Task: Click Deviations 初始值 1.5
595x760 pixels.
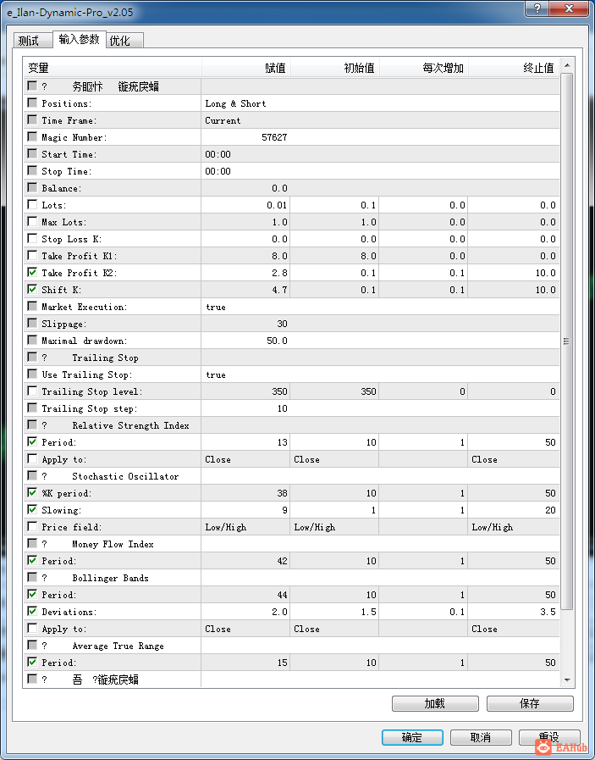Action: (x=369, y=612)
